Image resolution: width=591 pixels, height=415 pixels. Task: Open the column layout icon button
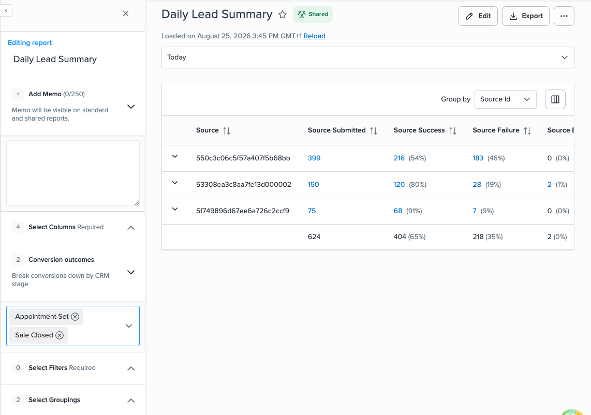click(x=555, y=99)
